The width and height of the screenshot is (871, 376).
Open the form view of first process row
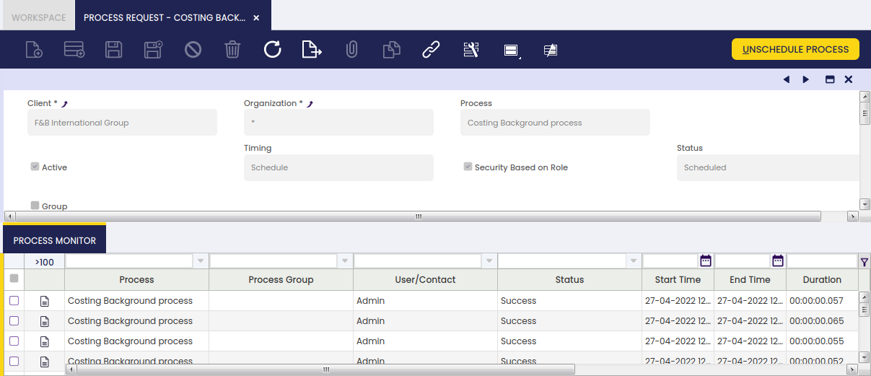click(45, 301)
